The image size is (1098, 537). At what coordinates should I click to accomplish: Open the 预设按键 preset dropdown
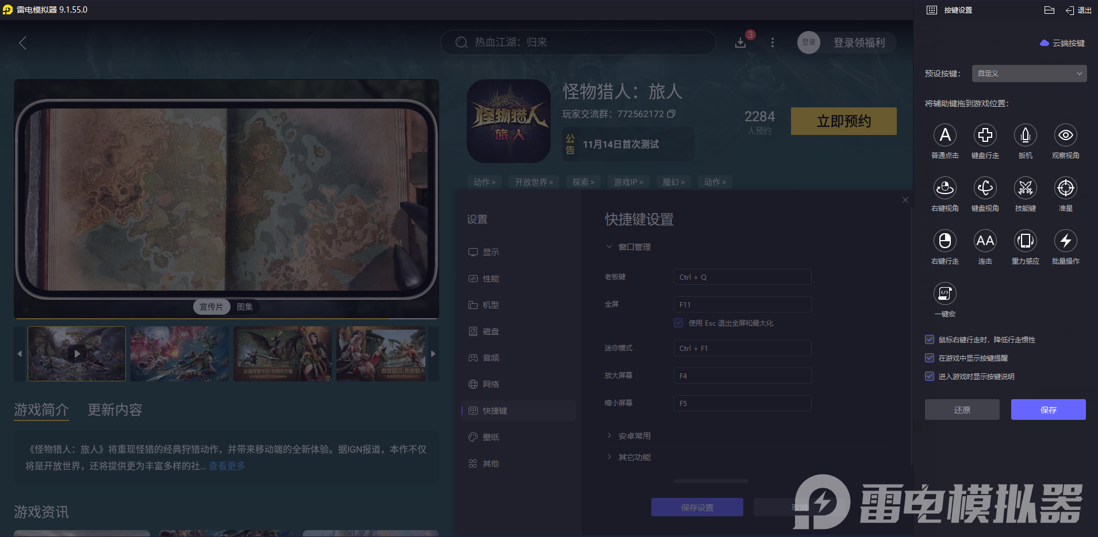coord(1028,74)
